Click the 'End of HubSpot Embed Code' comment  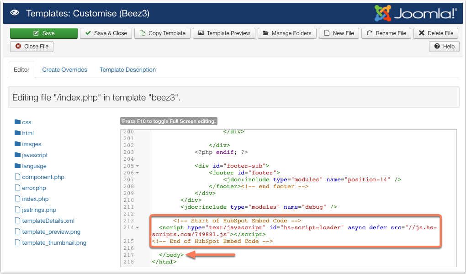[x=212, y=241]
